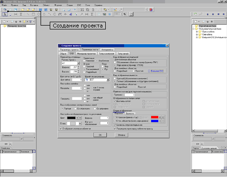Click lightbulb icon in left project panel
Screen dimensions: 227x177
24,22
